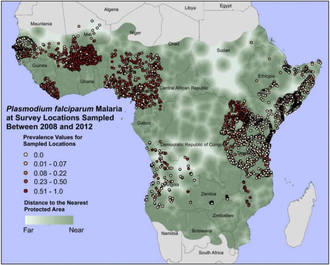This screenshot has height=265, width=330.
Task: Click the Democratic Republic of Congo label
Action: [191, 145]
